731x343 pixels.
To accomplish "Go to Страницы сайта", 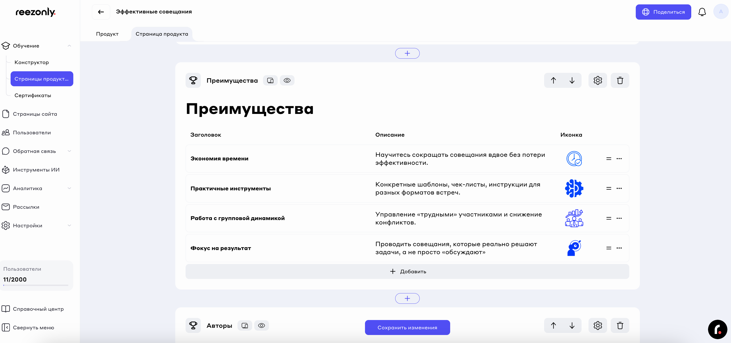I will pos(35,114).
